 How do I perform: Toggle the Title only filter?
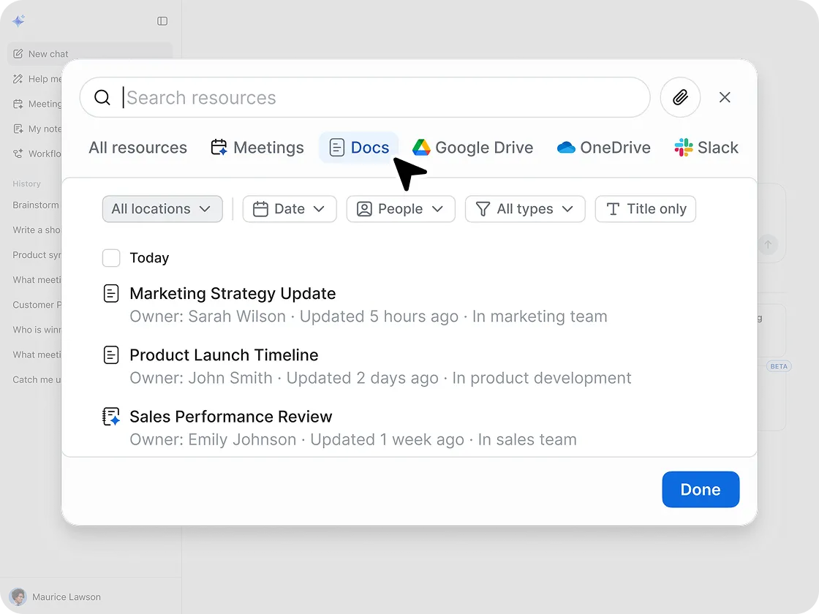645,209
